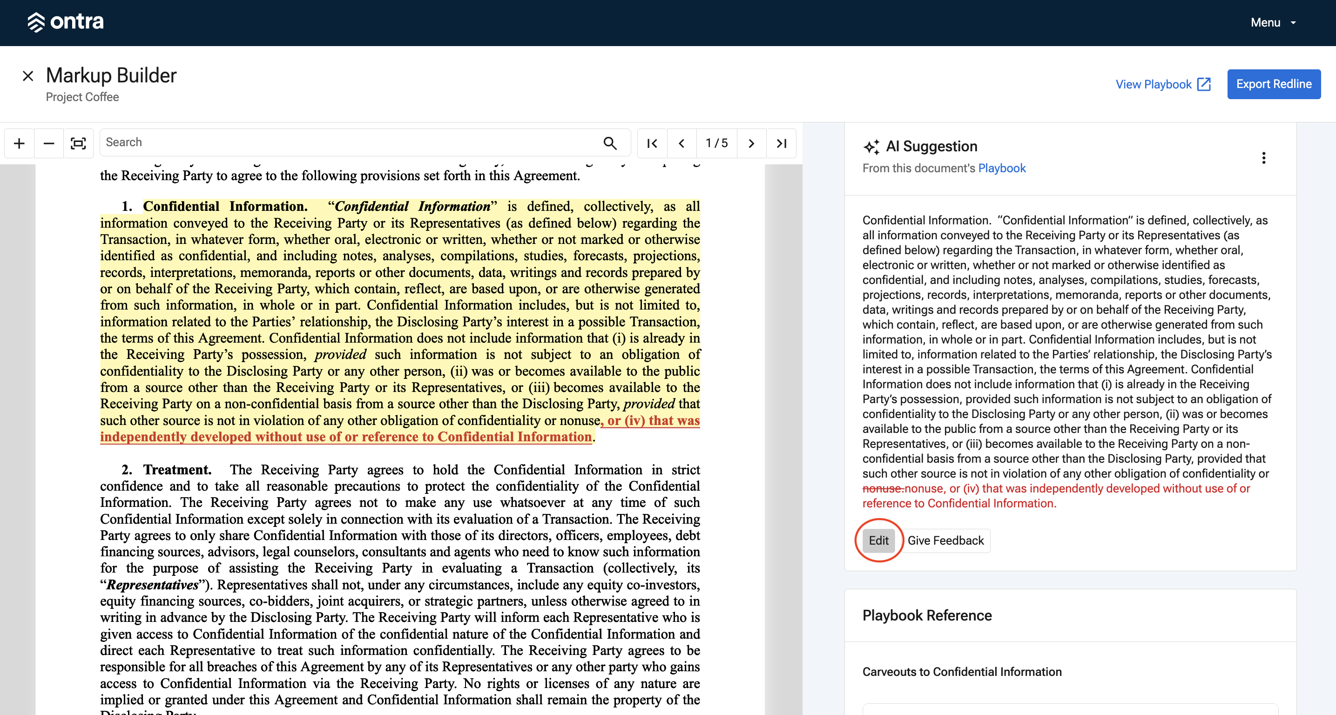Open View Playbook link
This screenshot has width=1336, height=715.
tap(1163, 85)
